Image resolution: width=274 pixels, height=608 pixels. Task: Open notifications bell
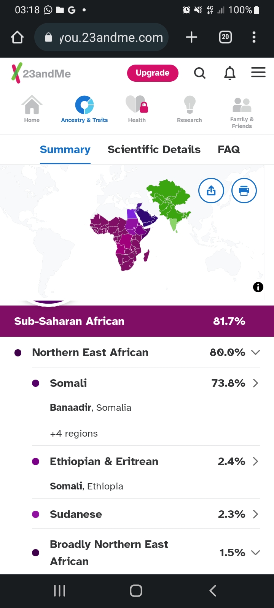229,73
